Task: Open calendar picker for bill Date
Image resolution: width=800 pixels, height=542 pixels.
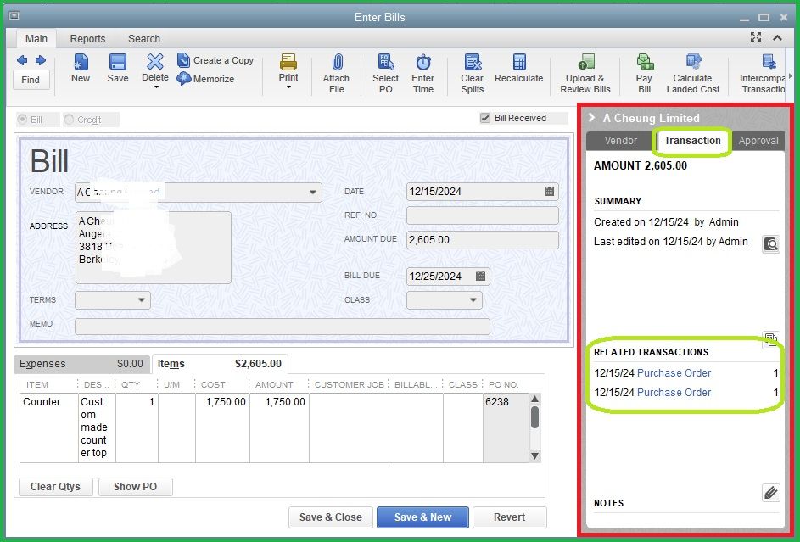Action: (549, 191)
